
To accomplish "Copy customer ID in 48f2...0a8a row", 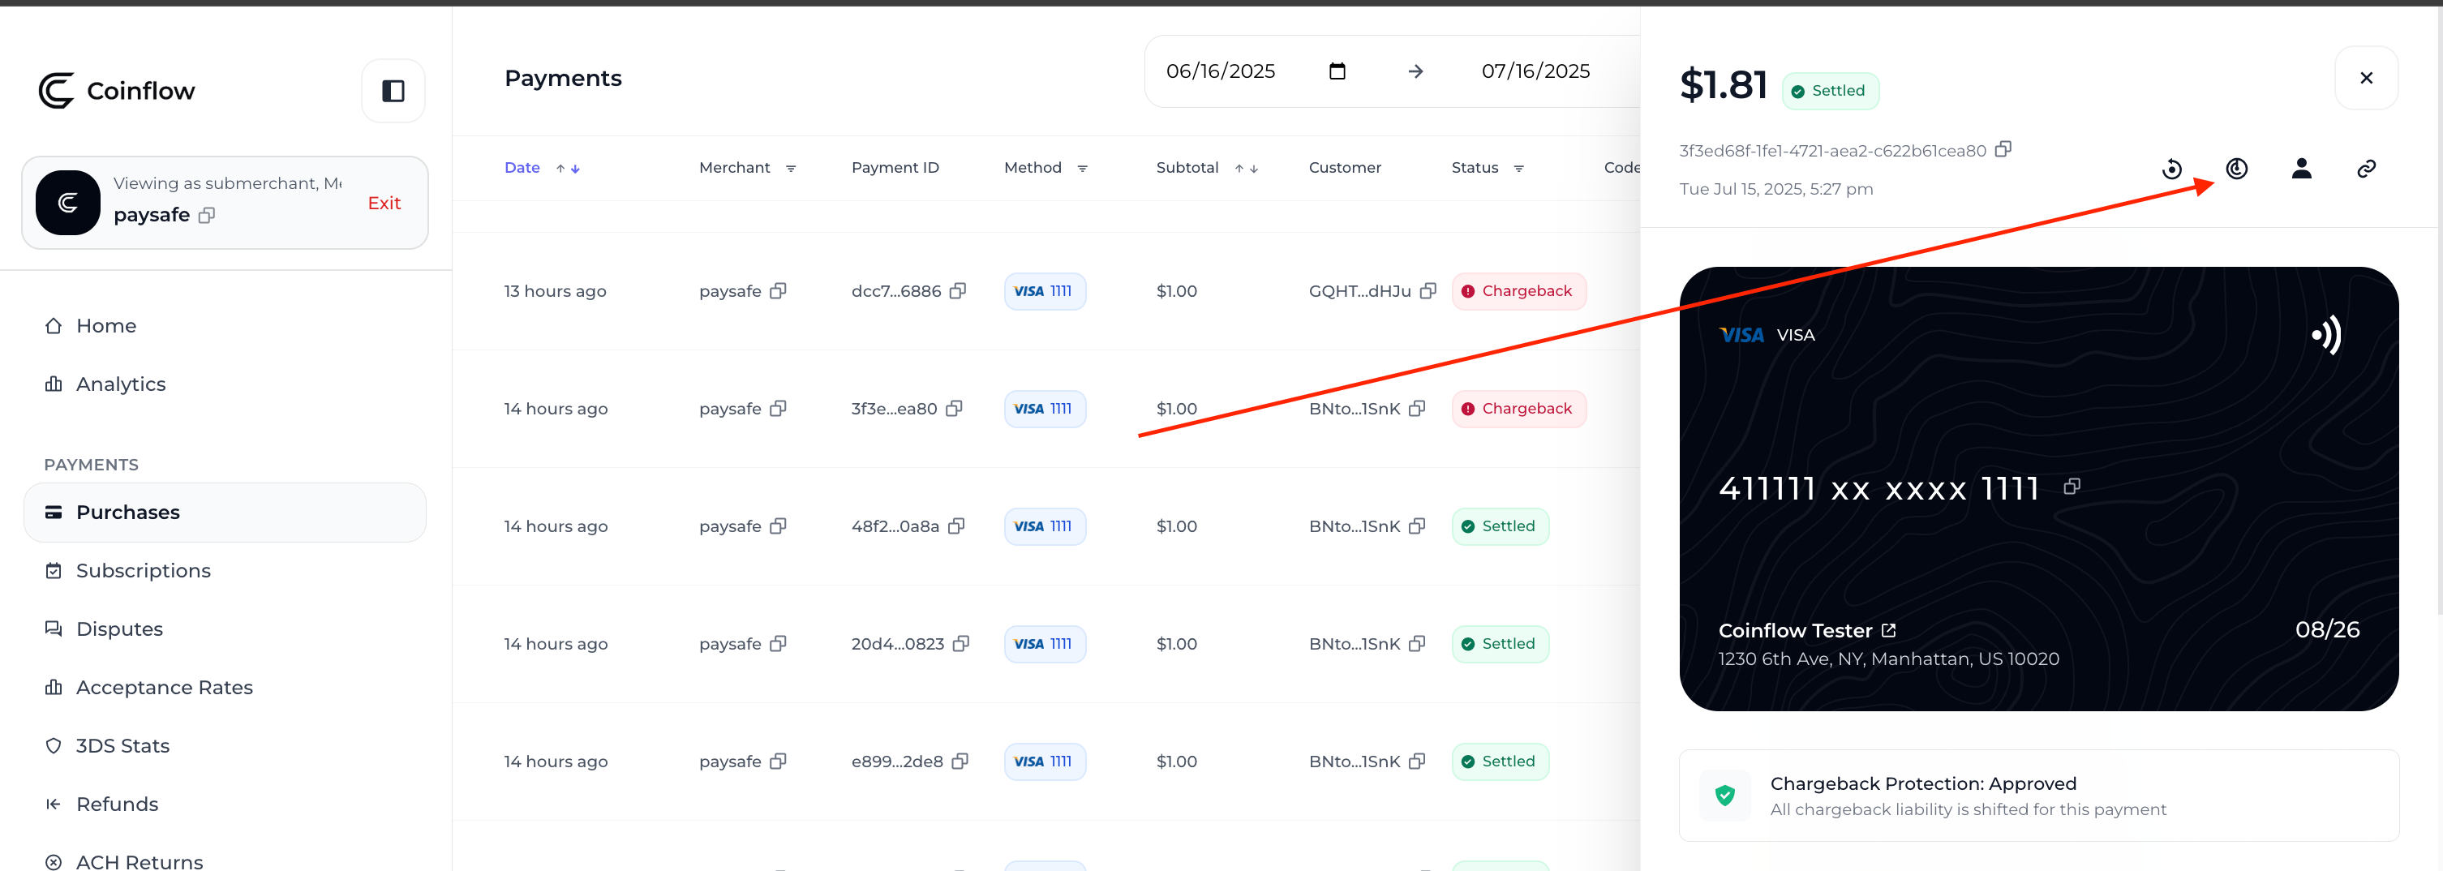I will [1417, 526].
